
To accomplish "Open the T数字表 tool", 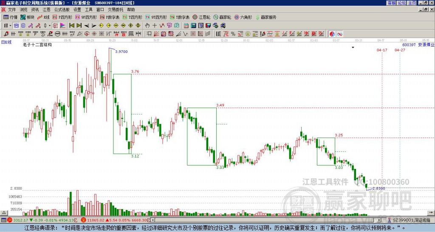I will click(180, 17).
